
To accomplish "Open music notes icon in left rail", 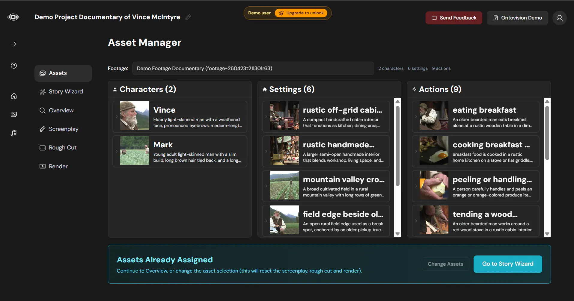I will [x=14, y=133].
